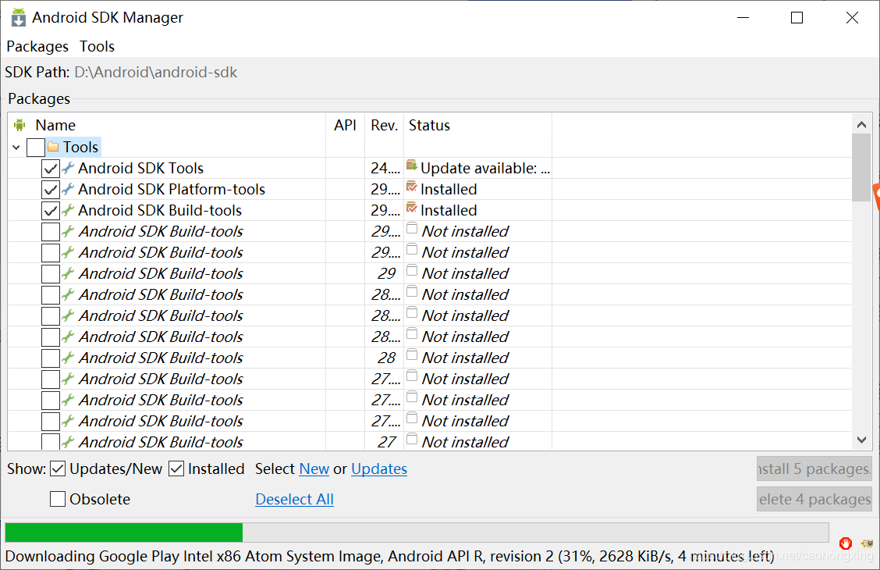Check the Build-tools package with rev exactly 28
Screen dimensions: 880x570
tap(51, 358)
